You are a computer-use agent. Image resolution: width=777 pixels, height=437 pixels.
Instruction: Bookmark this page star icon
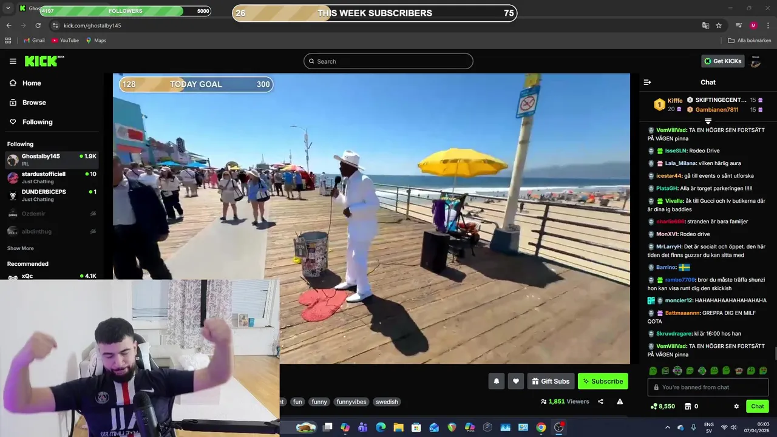(719, 25)
